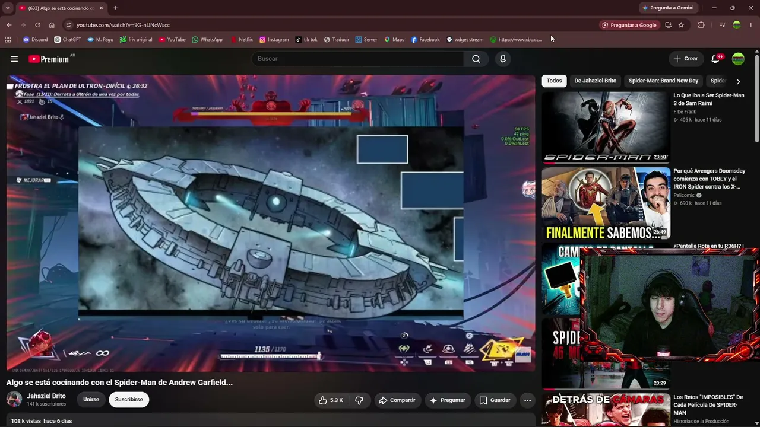Open Jahaziel Brito channel avatar

pyautogui.click(x=14, y=400)
